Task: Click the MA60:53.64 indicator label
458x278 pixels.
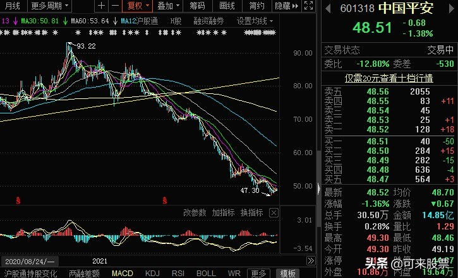Action: 90,21
